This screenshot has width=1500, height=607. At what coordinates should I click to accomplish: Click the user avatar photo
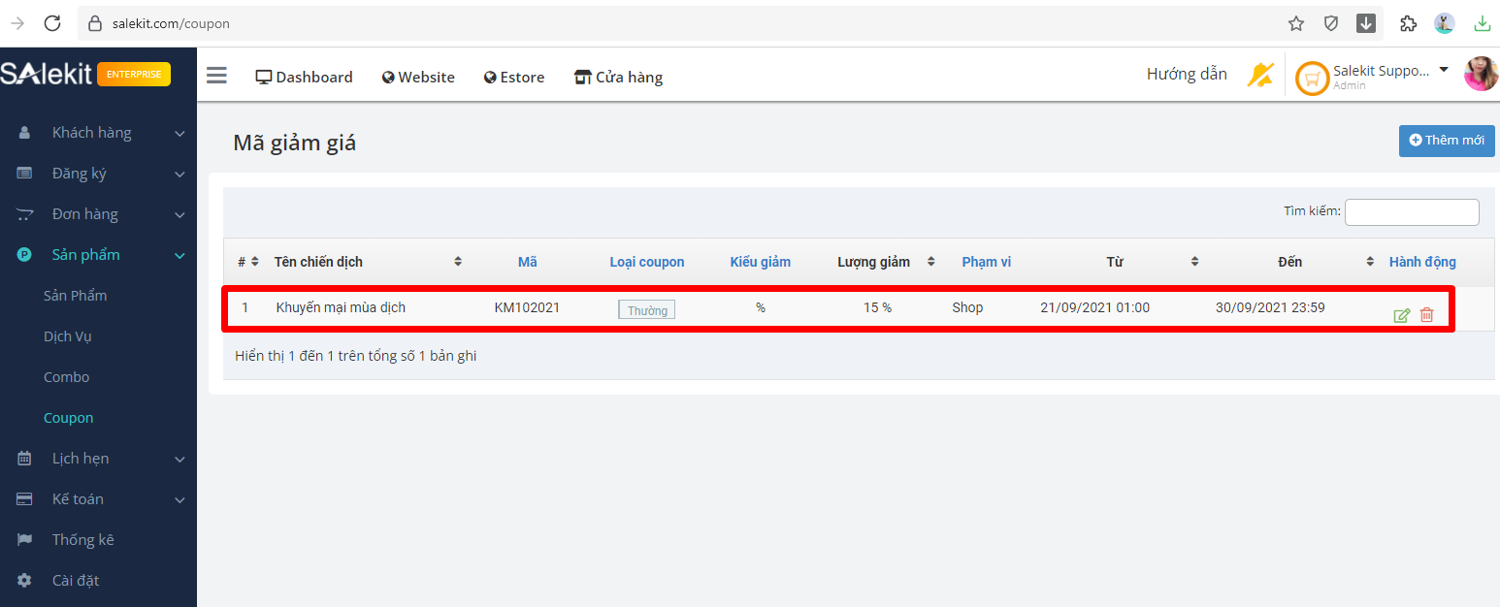(x=1481, y=74)
